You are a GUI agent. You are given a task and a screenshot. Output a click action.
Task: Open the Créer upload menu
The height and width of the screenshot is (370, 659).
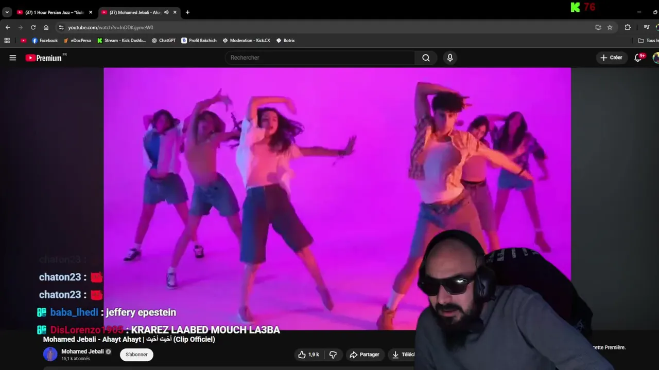(x=611, y=58)
